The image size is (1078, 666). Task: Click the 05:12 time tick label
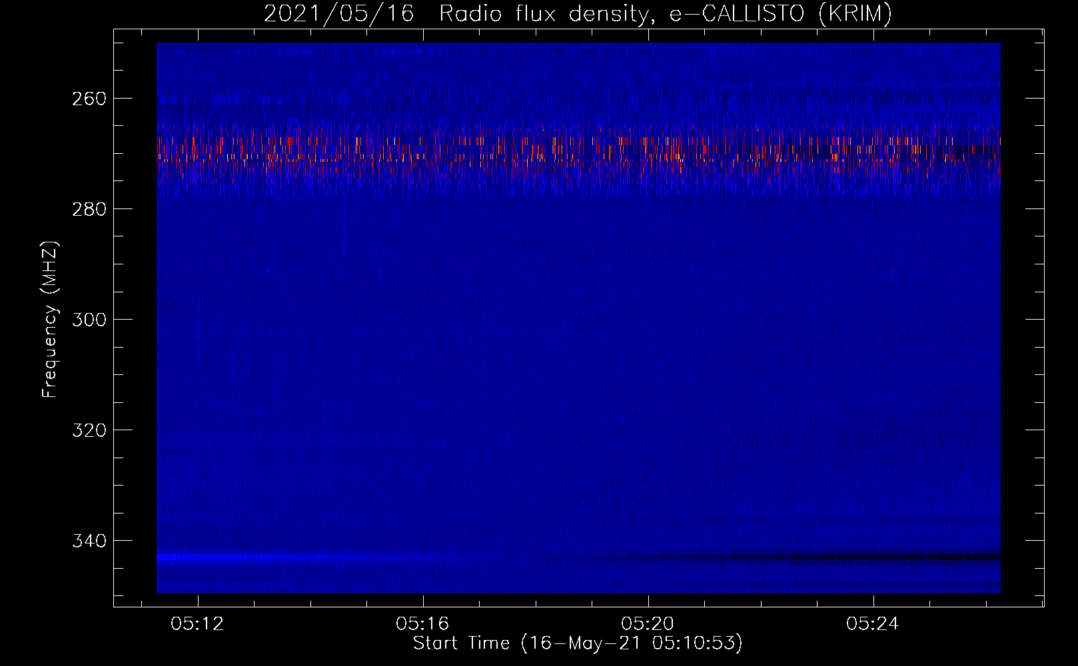197,624
